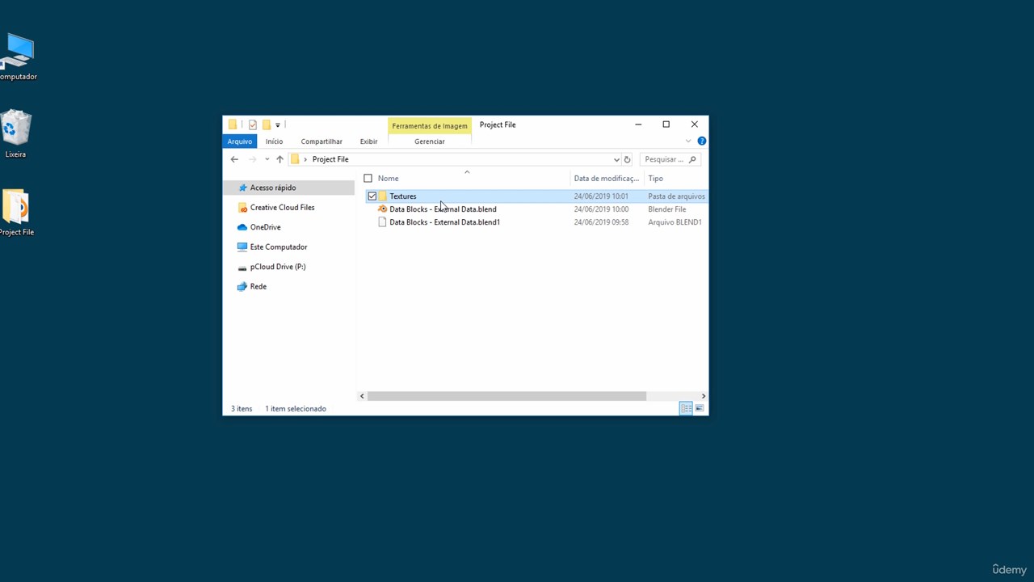Image resolution: width=1034 pixels, height=582 pixels.
Task: Select the Project File desktop folder icon
Action: [16, 213]
